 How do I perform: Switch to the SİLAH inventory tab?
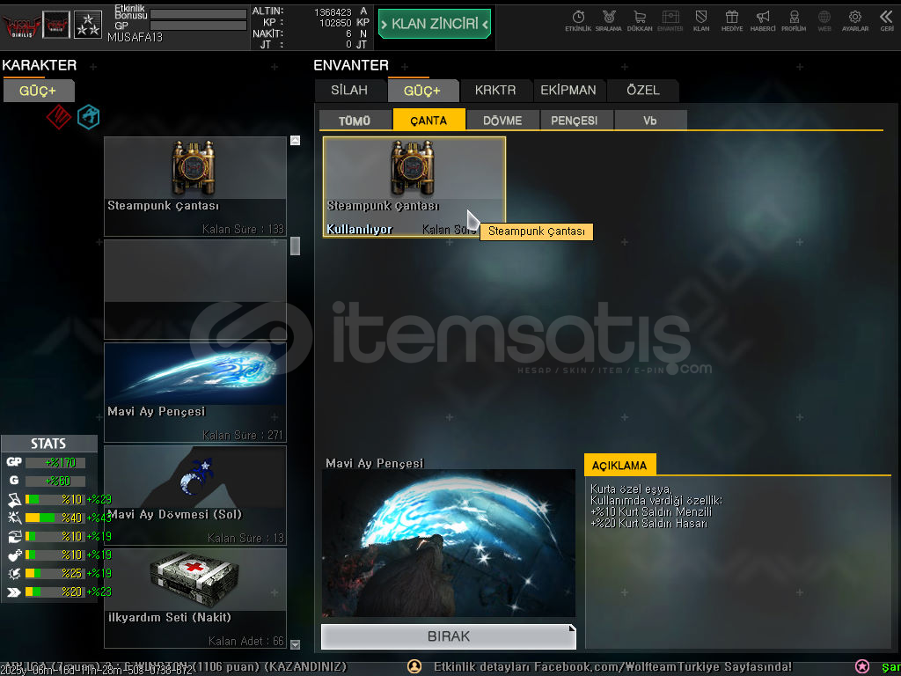(349, 90)
